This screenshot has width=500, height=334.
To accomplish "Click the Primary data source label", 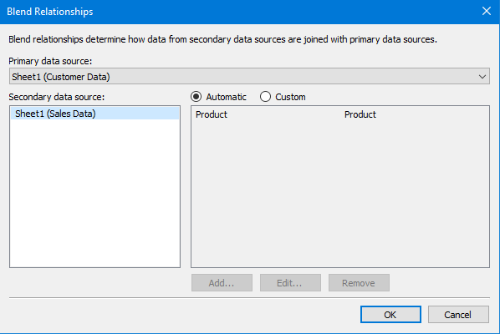I will pyautogui.click(x=50, y=61).
